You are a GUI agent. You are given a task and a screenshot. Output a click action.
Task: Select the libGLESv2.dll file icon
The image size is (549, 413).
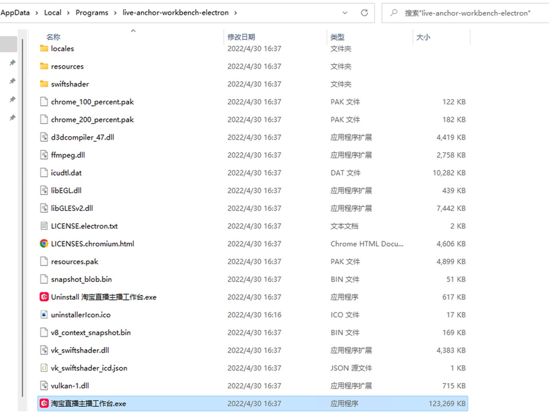pos(44,208)
